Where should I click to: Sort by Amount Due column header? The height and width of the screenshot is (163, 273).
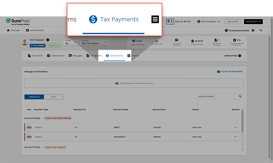pos(159,110)
